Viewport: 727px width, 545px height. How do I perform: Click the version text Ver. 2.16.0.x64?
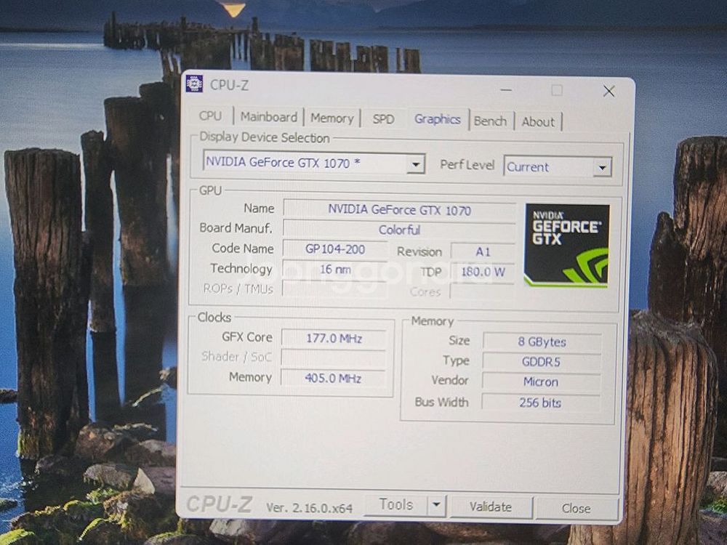pos(309,508)
